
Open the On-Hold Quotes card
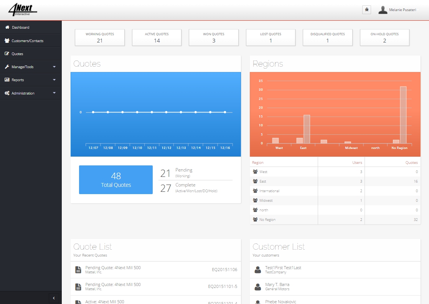[x=384, y=38]
